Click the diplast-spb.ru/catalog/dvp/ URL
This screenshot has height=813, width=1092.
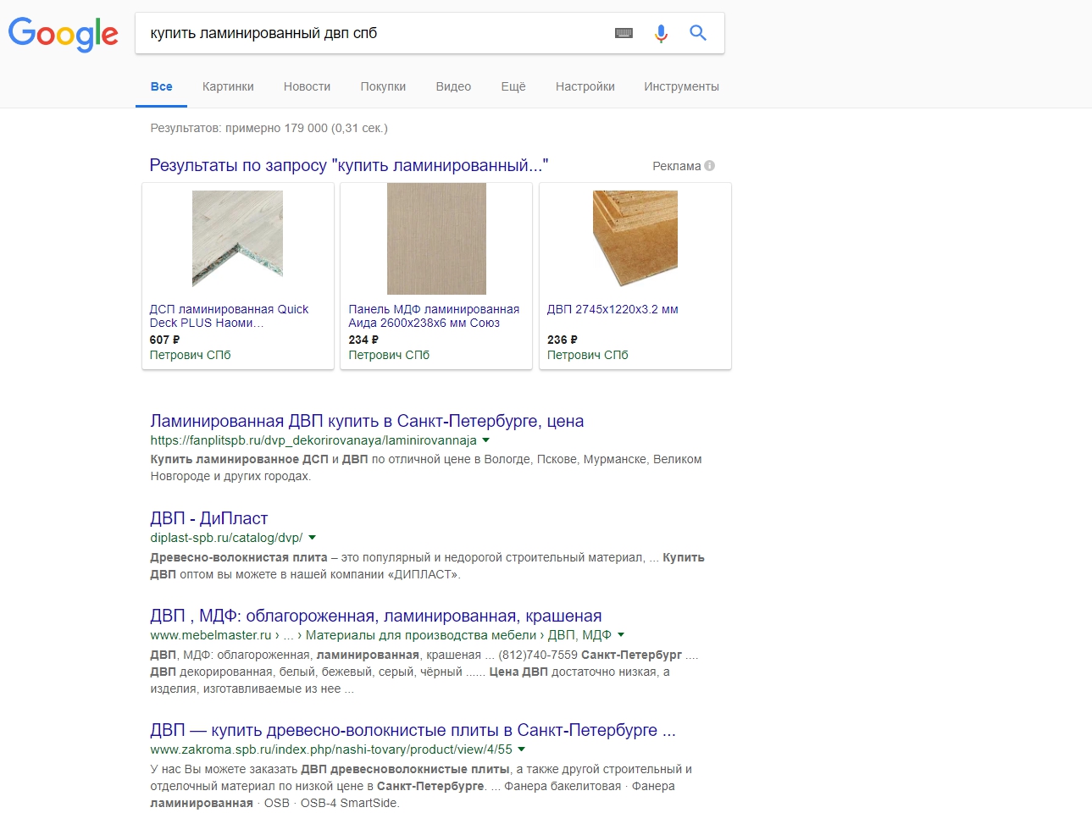(226, 538)
